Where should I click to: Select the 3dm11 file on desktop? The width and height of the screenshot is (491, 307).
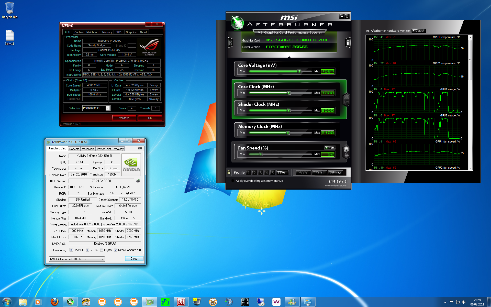(10, 38)
